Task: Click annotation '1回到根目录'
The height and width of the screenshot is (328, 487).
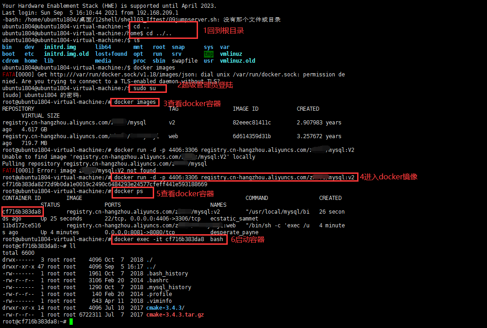Action: pos(223,31)
